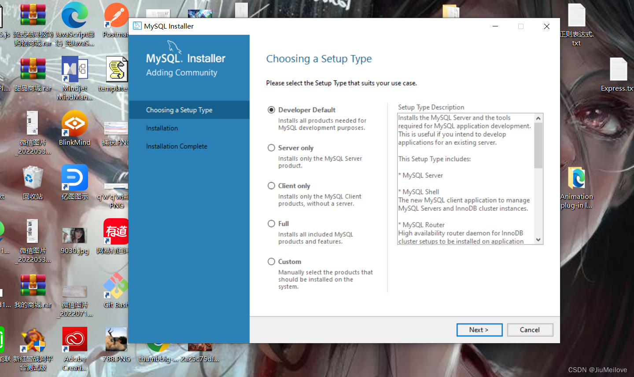Screen dimensions: 634x377
Task: Click the 'Choosing a Setup Type' heading
Action: coord(319,59)
